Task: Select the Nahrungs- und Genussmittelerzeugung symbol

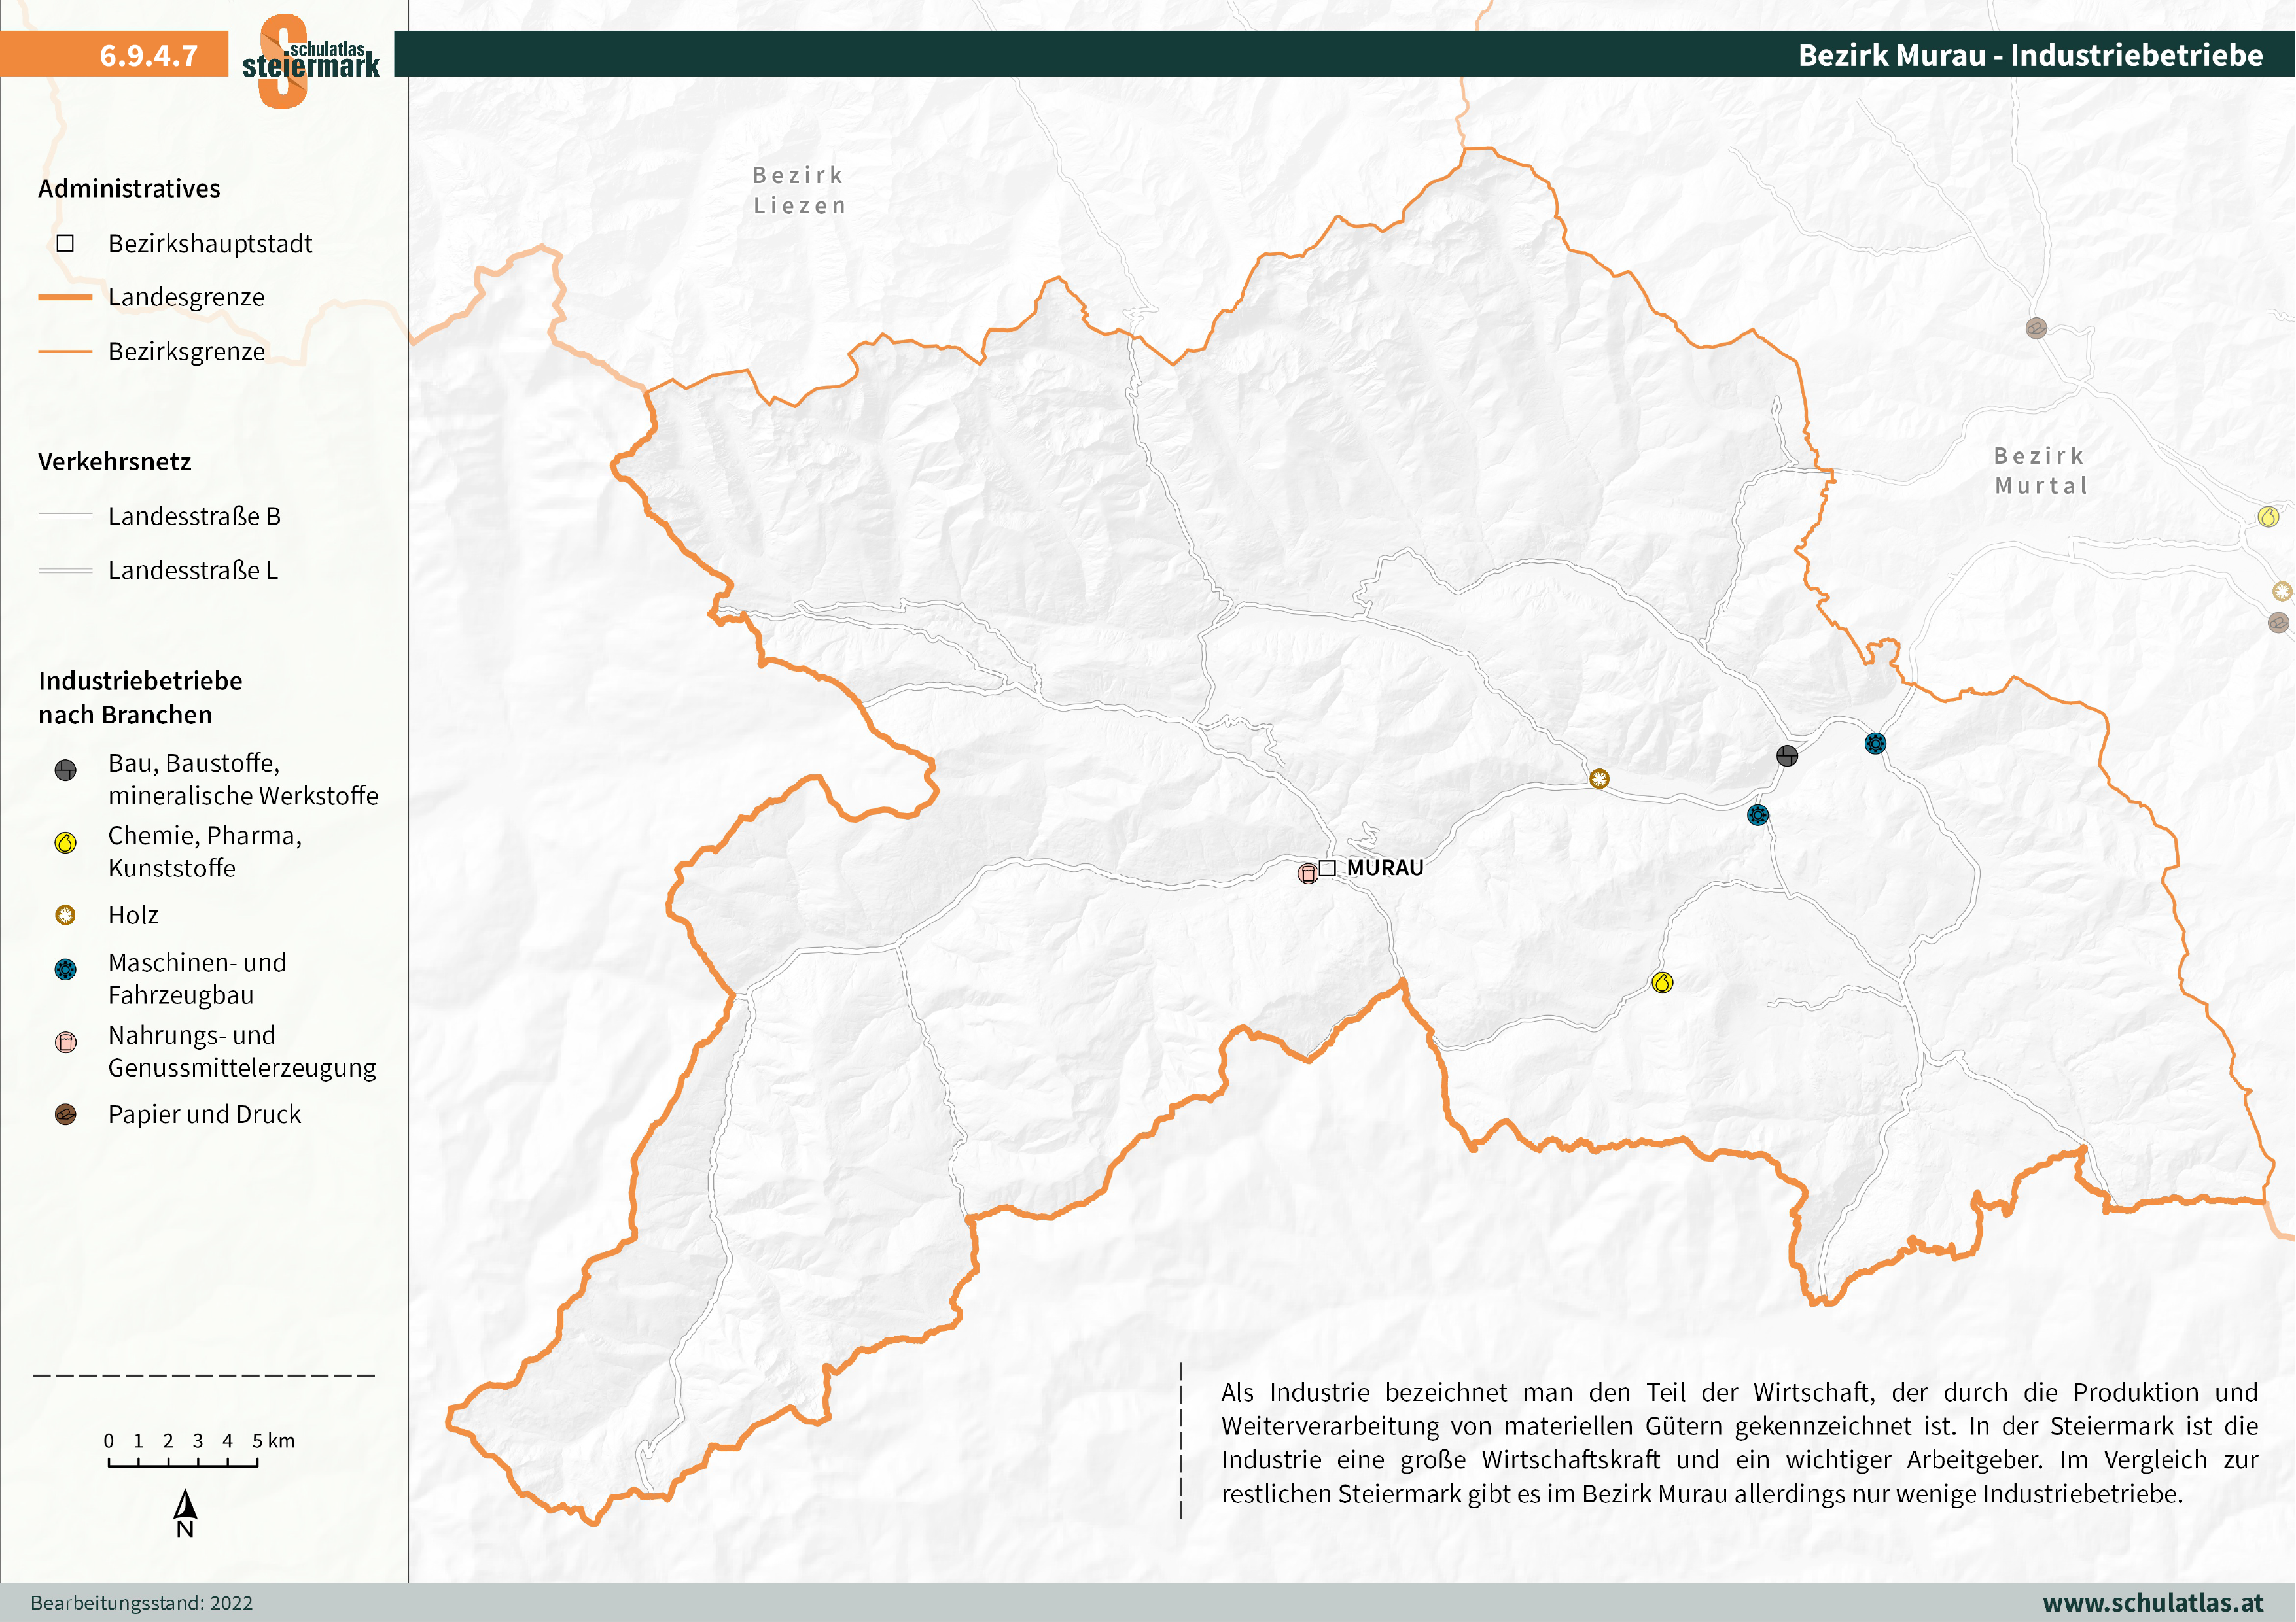Action: point(67,1043)
